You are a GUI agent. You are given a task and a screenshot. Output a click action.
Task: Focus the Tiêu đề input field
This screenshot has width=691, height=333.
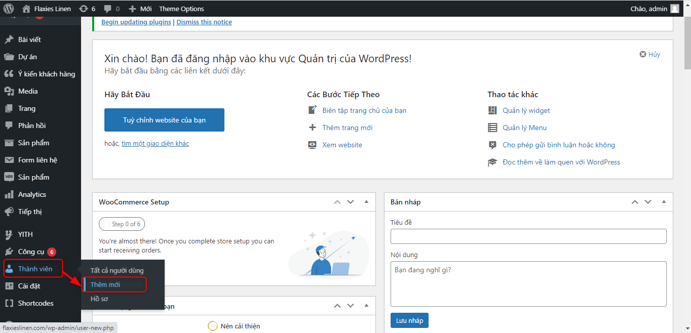click(528, 236)
